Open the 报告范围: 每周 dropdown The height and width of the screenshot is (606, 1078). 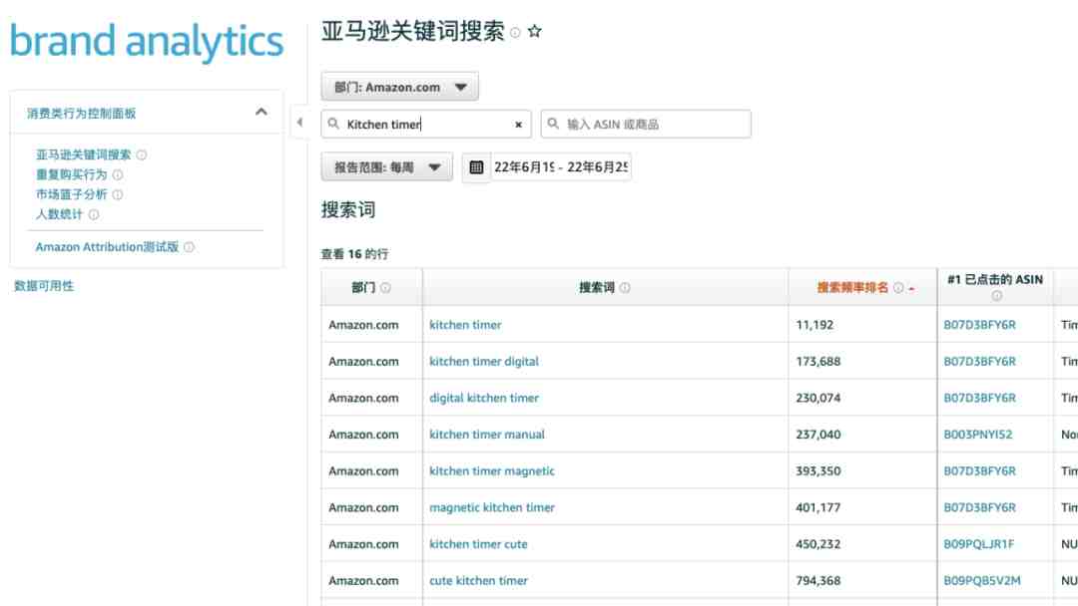click(387, 166)
